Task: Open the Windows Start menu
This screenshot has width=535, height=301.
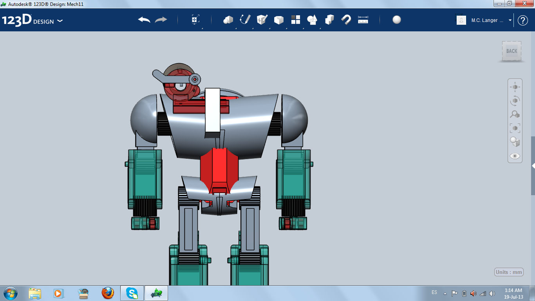Action: pos(10,293)
